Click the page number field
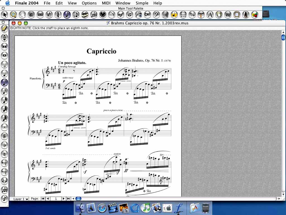This screenshot has width=286, height=215. click(56, 198)
